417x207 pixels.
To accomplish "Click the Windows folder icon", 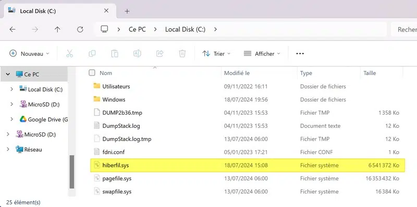I will click(x=97, y=99).
